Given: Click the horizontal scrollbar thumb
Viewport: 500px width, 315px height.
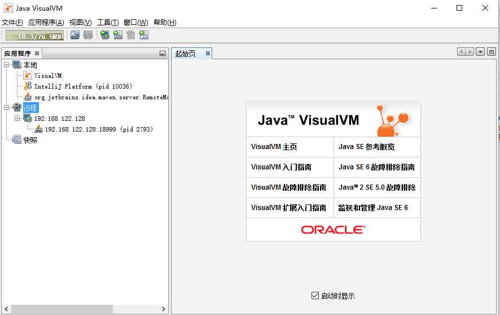Looking at the screenshot, I should pyautogui.click(x=62, y=309).
